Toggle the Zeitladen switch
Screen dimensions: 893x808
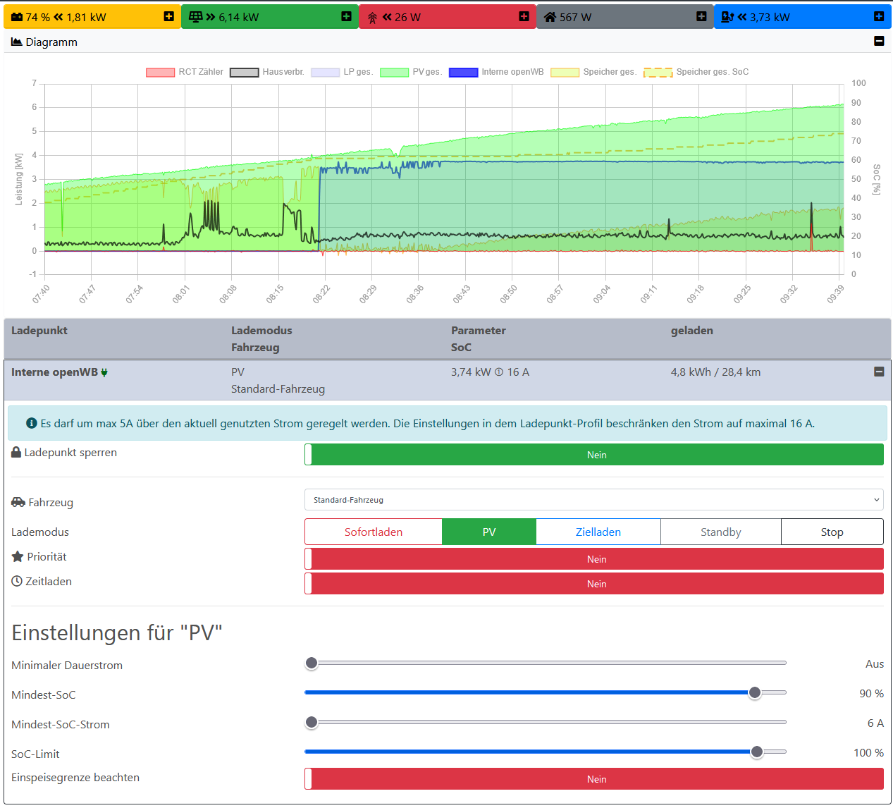[x=594, y=584]
